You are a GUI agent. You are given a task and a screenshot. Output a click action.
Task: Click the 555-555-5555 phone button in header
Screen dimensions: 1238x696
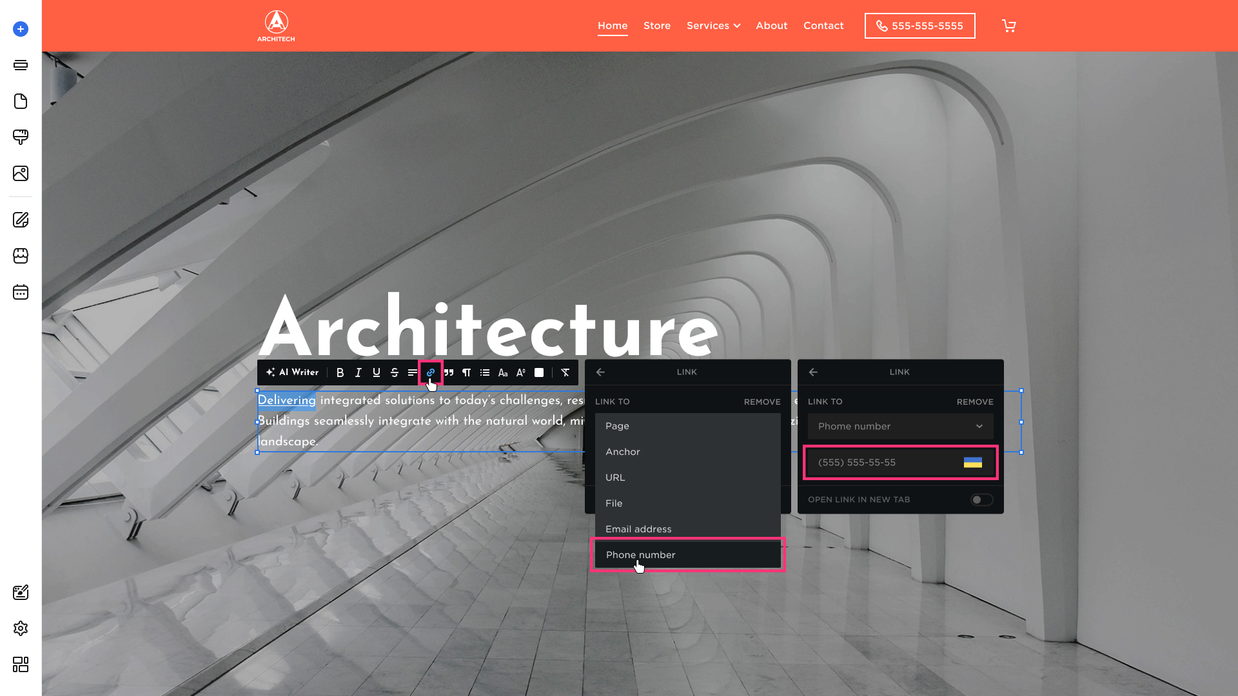click(919, 26)
